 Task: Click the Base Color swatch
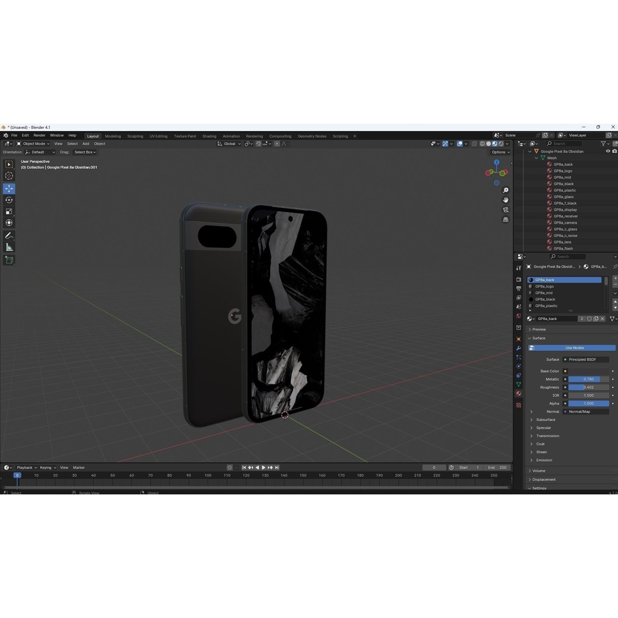pyautogui.click(x=588, y=371)
